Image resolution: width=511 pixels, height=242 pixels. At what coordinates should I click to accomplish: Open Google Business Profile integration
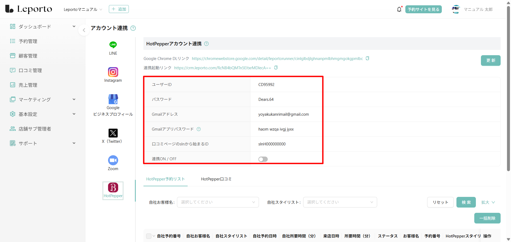(113, 105)
